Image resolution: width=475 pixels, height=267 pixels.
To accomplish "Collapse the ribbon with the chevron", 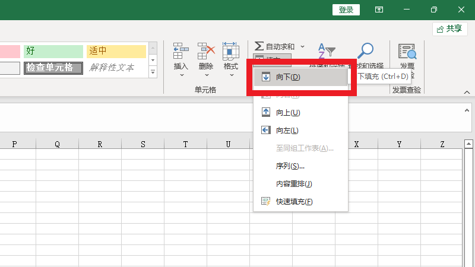I will point(467,92).
